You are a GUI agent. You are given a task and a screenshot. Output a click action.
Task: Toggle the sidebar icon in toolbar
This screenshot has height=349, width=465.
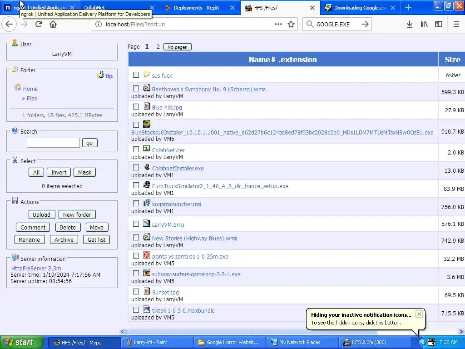tap(439, 25)
